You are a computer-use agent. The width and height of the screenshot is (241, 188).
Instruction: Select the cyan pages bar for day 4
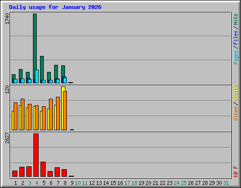[37, 77]
